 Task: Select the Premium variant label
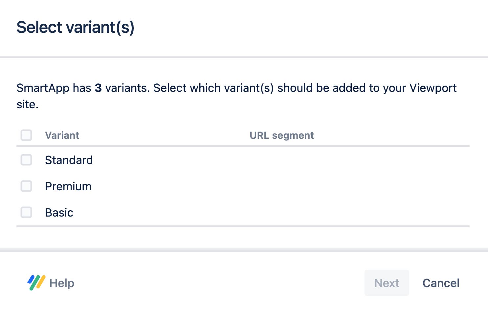(68, 186)
